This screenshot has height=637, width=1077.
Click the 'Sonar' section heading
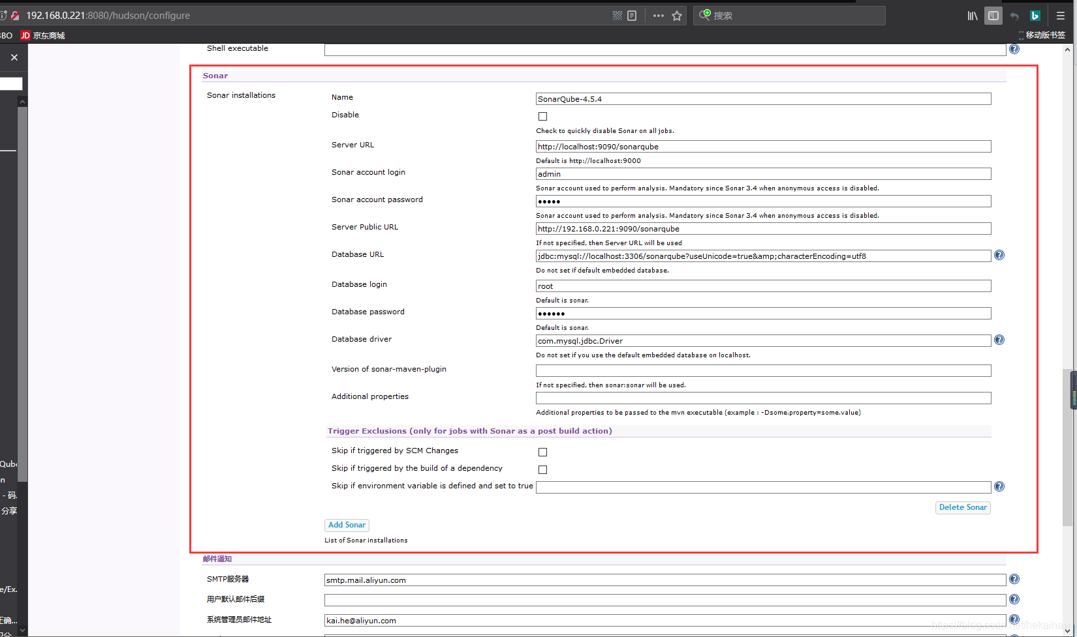215,76
